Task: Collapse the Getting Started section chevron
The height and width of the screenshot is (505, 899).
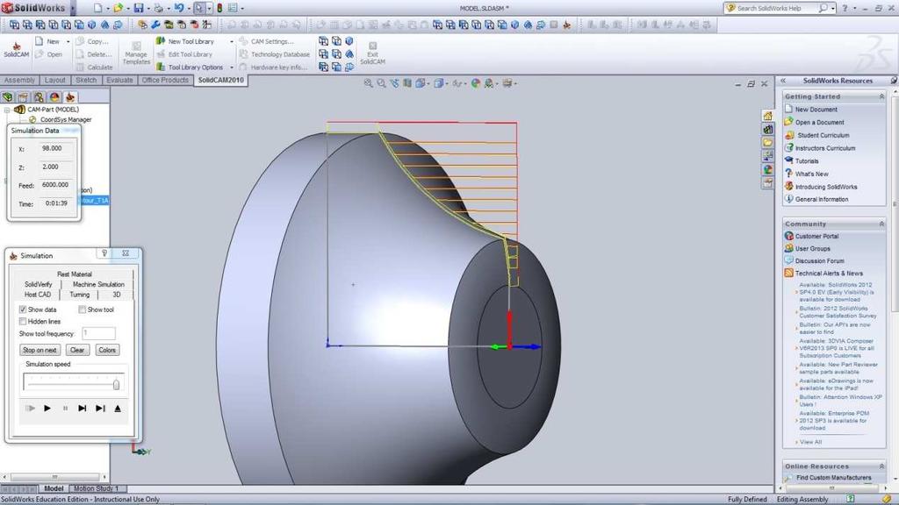Action: pyautogui.click(x=881, y=96)
